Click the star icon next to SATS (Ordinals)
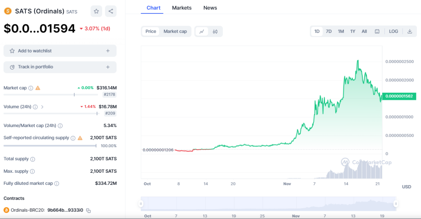 click(96, 11)
